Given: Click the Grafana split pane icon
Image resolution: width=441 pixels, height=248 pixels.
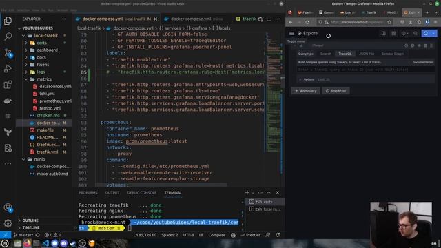Looking at the screenshot, I should (383, 34).
